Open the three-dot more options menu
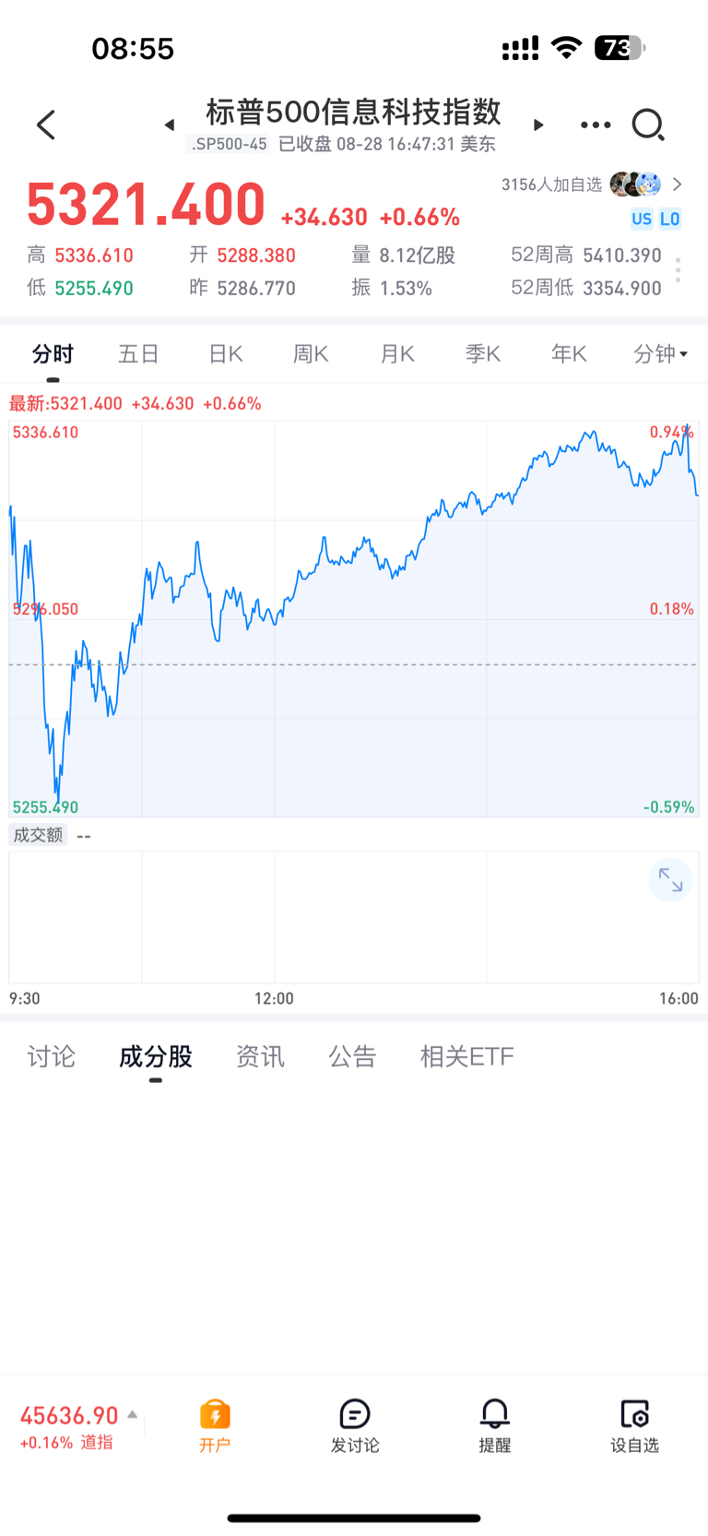 [596, 125]
